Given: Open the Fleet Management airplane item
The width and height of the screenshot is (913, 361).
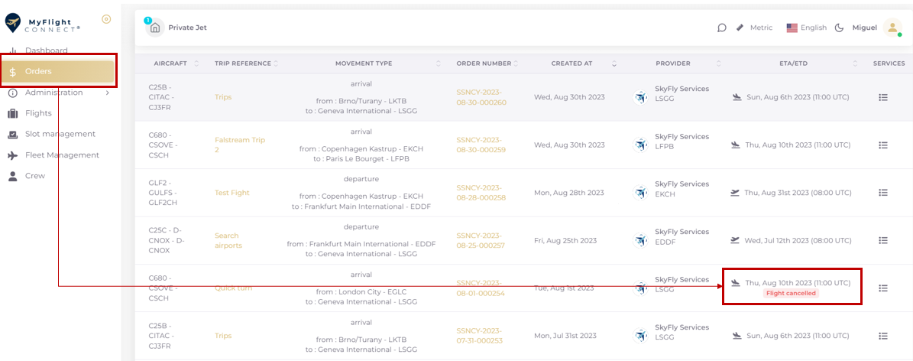Looking at the screenshot, I should 61,155.
